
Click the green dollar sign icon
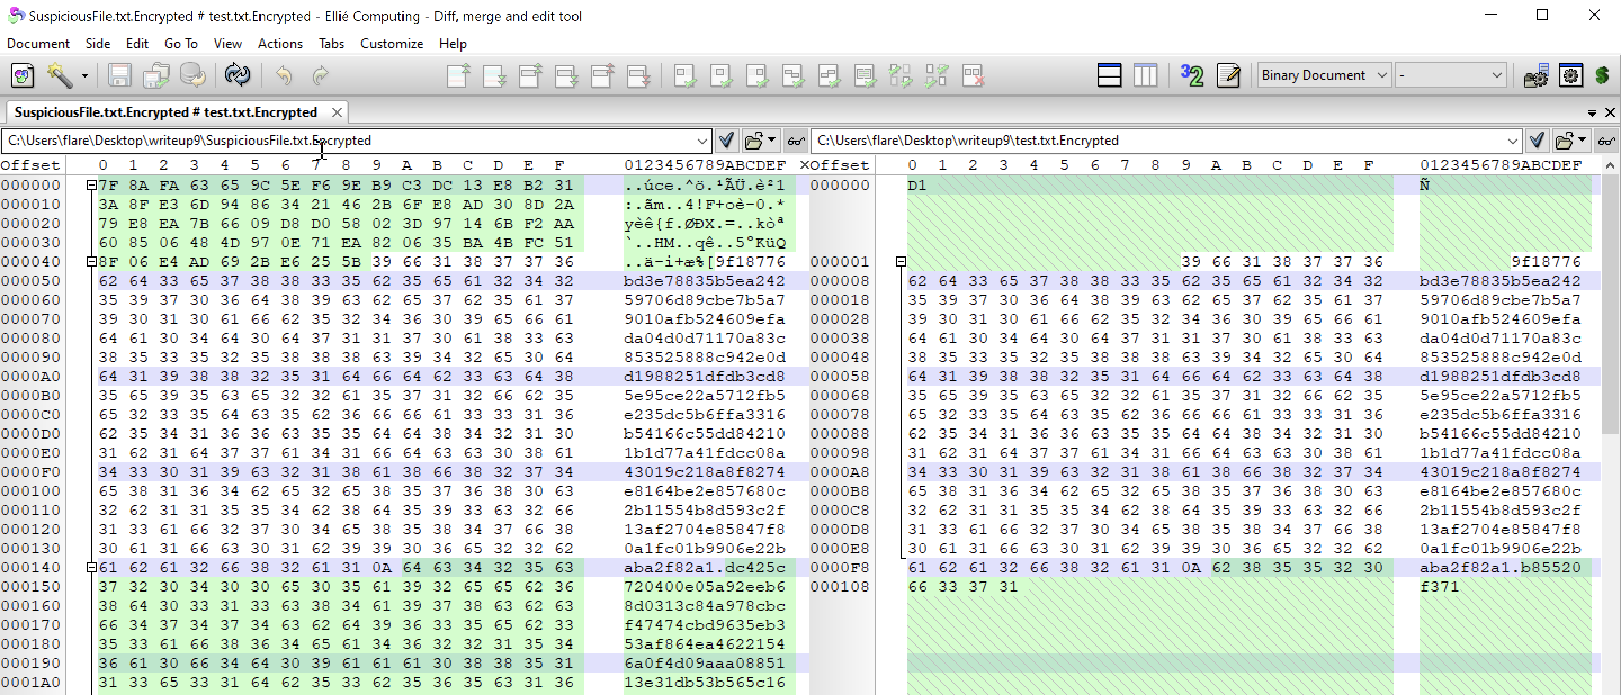(x=1602, y=76)
